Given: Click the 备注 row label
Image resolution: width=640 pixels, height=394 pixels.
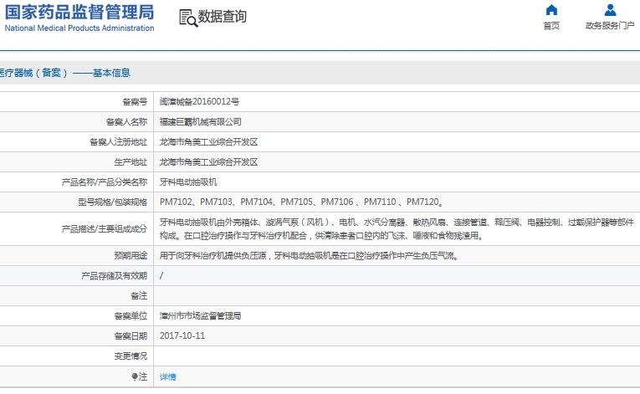Looking at the screenshot, I should pyautogui.click(x=139, y=296).
